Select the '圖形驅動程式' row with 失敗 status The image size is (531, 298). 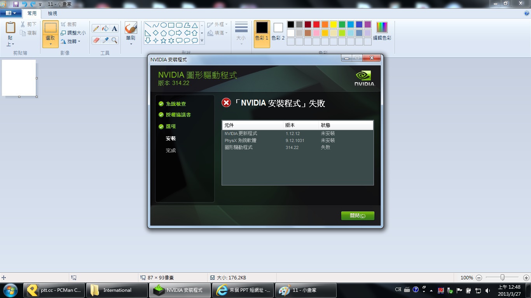[x=297, y=147]
